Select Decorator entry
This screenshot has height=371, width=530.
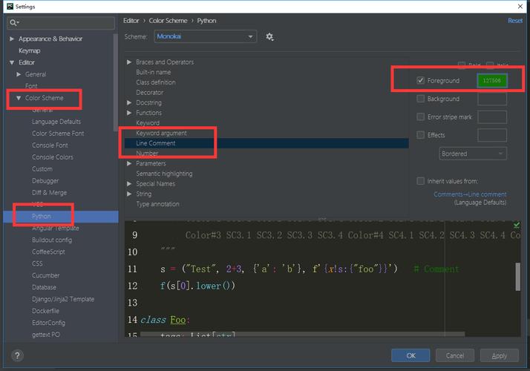150,93
